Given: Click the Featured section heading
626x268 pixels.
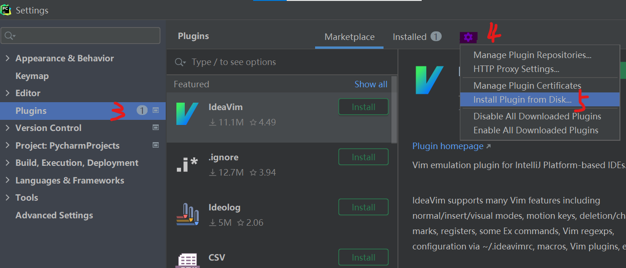Looking at the screenshot, I should coord(191,84).
